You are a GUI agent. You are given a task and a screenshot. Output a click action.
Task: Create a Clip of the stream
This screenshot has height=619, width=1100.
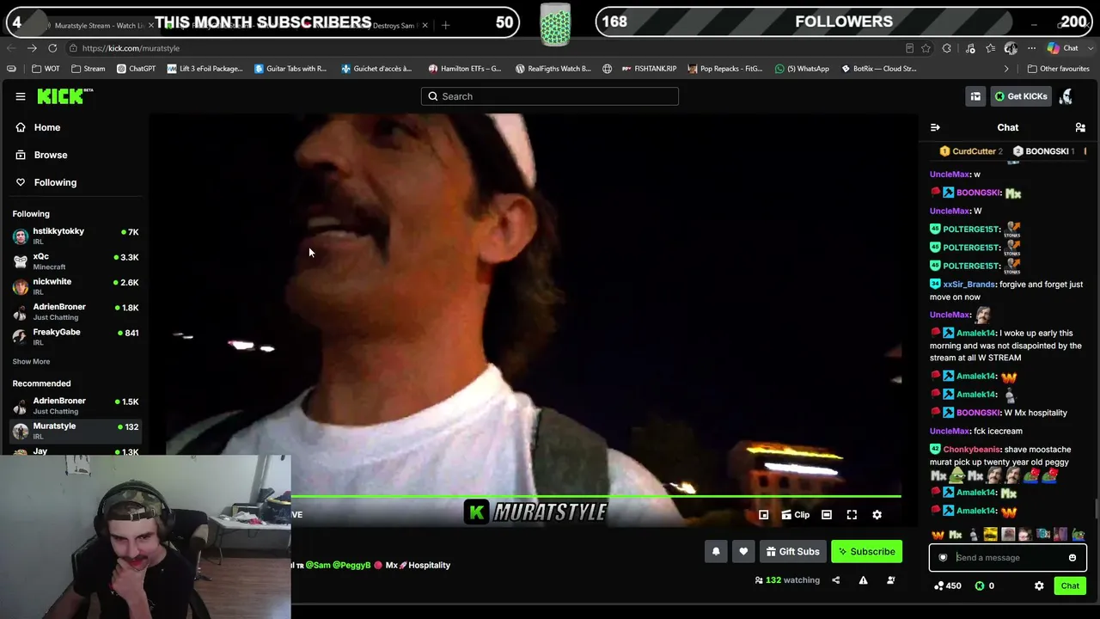796,515
